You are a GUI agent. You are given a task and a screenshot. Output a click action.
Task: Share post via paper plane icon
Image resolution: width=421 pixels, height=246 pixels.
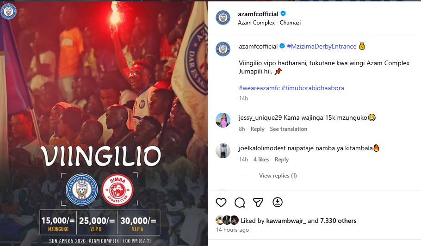pos(258,202)
